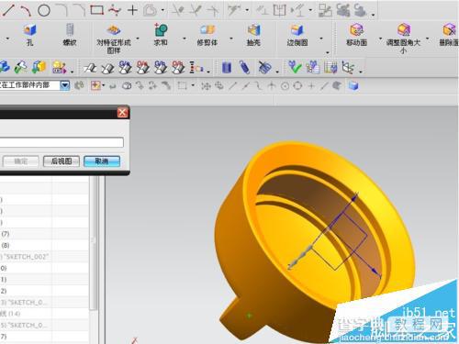The height and width of the screenshot is (344, 459).
Task: Open the 在工作部件内部 selection scope combo box
Action: (x=35, y=85)
